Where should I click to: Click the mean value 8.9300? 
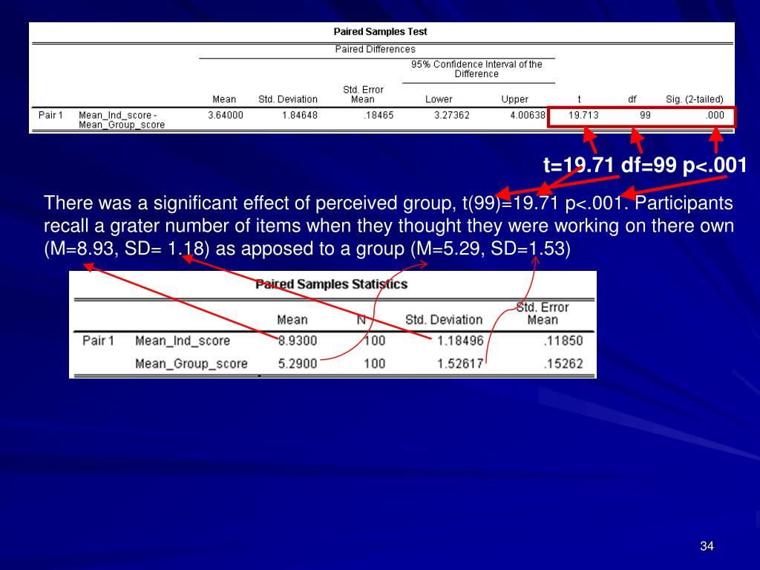298,341
